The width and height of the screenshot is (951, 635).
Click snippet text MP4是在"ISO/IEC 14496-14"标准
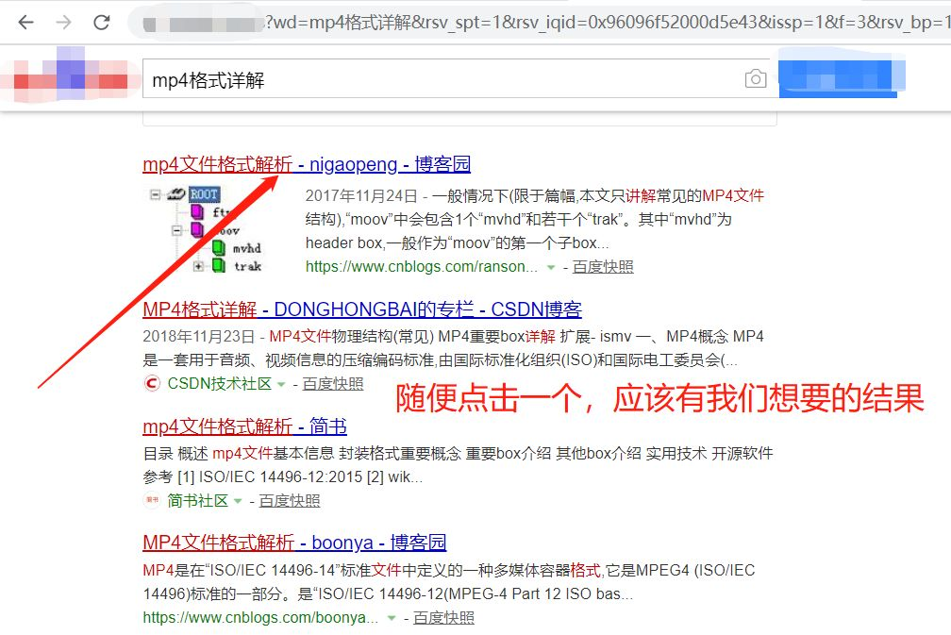(449, 582)
